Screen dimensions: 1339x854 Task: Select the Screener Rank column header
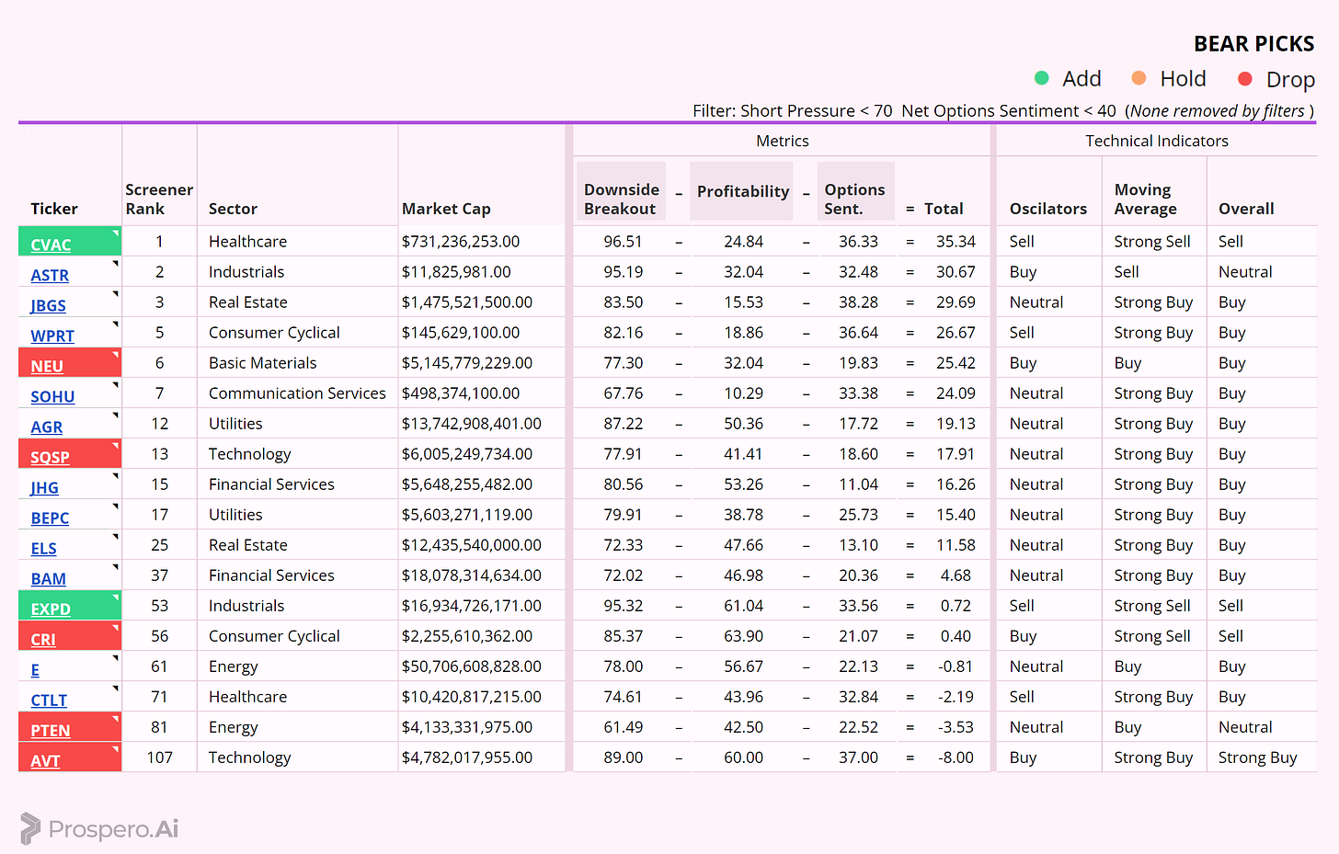click(159, 199)
